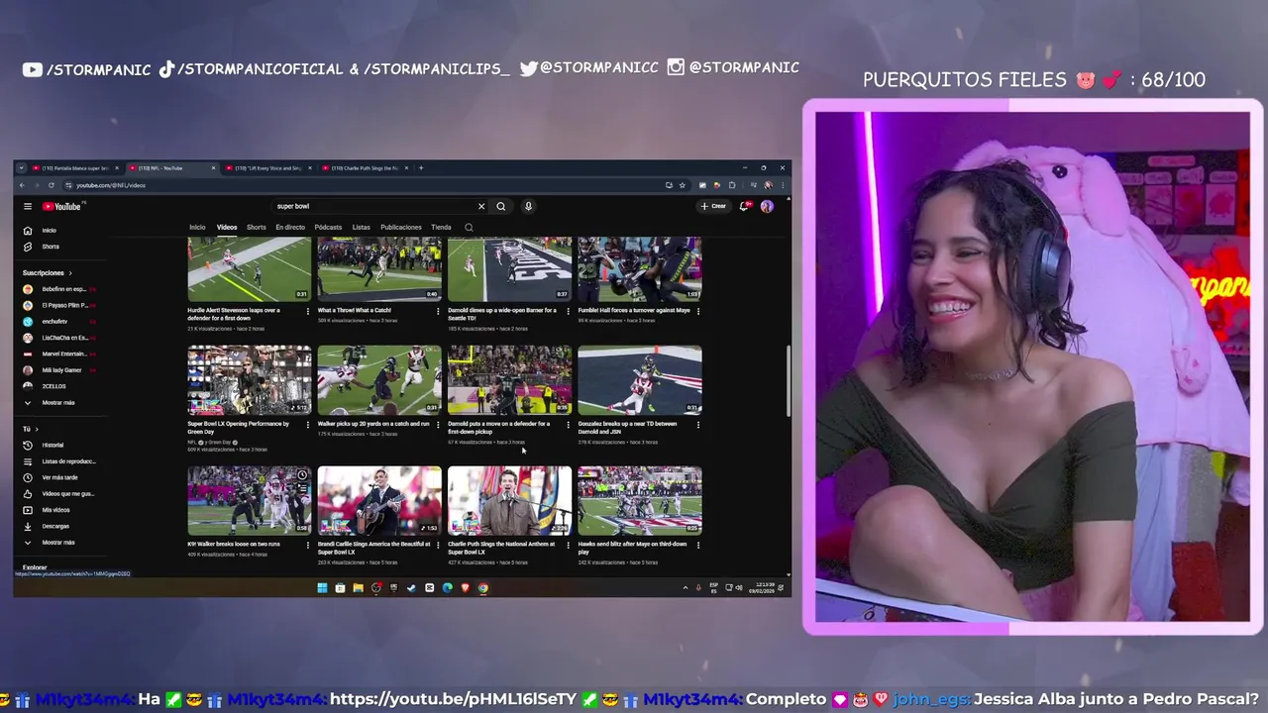The image size is (1268, 713).
Task: Open a new browser tab
Action: [421, 167]
